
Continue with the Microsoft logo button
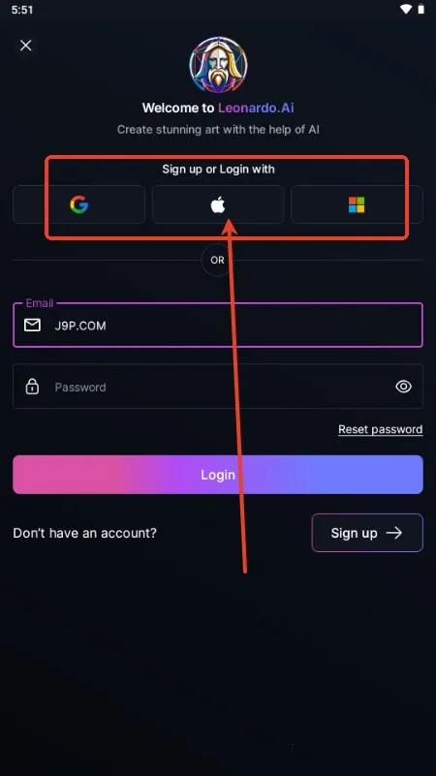[x=357, y=204]
